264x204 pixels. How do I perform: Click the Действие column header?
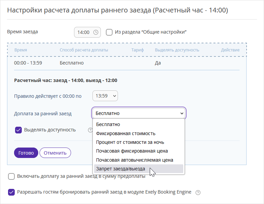coord(230,50)
